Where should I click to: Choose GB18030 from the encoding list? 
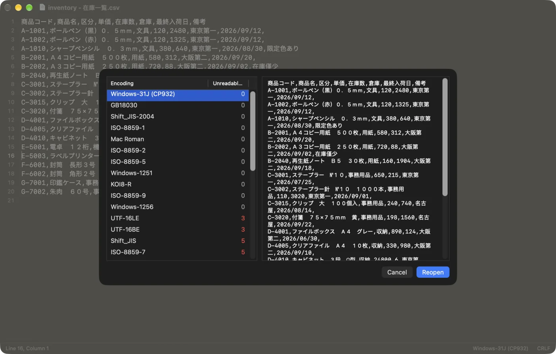click(178, 106)
